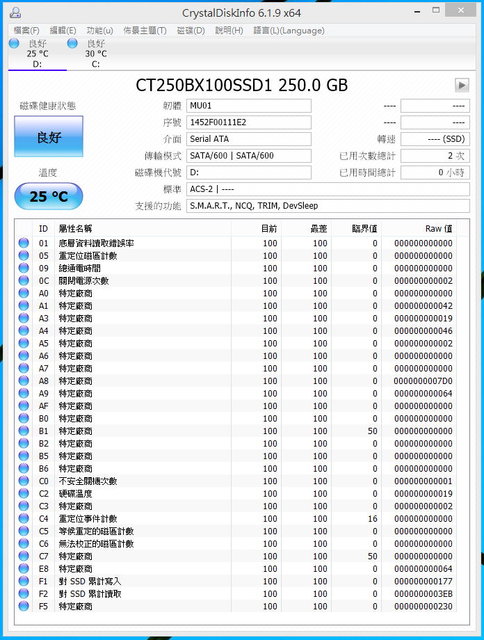Select the D: disk tab at 25 °C

click(37, 54)
